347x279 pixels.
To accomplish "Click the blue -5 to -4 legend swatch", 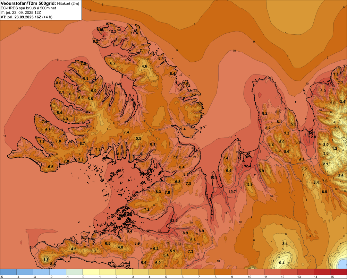I will point(8,272).
